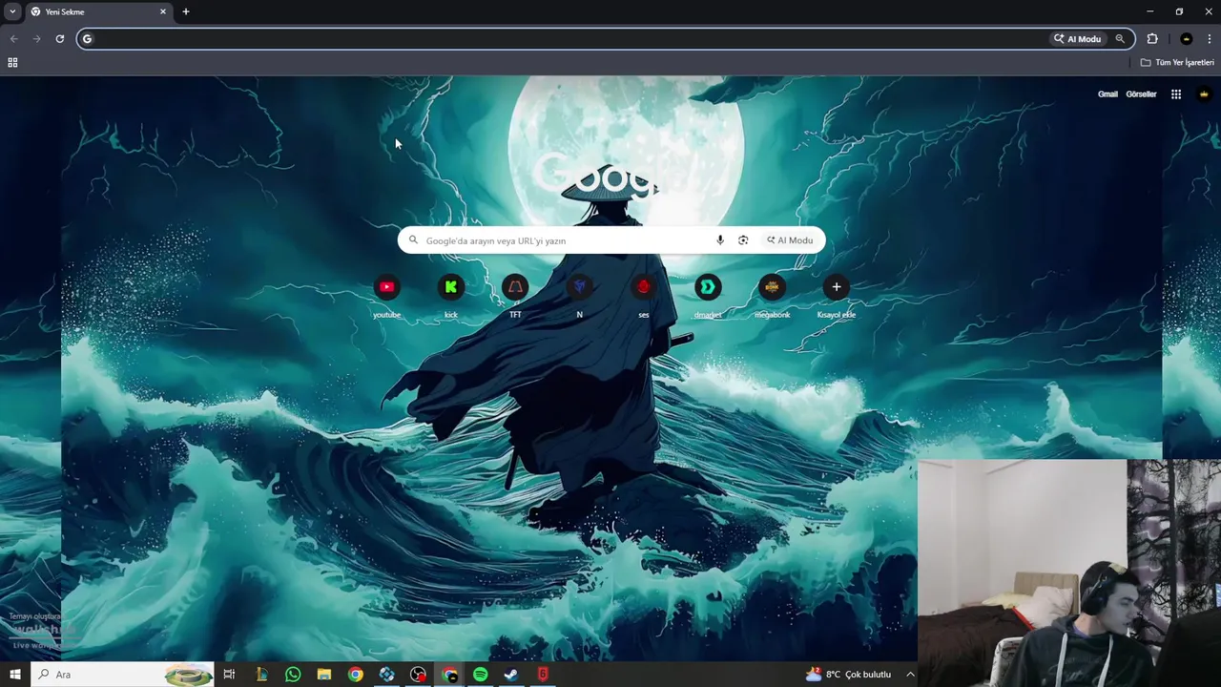Open the 8°C Çok bulutlu weather widget
The width and height of the screenshot is (1221, 687).
848,675
